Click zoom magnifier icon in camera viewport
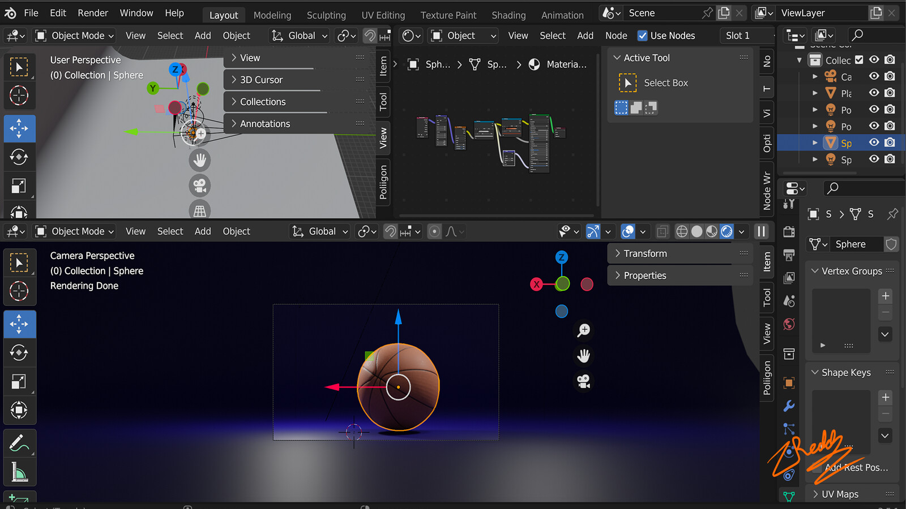The width and height of the screenshot is (906, 509). [x=584, y=330]
